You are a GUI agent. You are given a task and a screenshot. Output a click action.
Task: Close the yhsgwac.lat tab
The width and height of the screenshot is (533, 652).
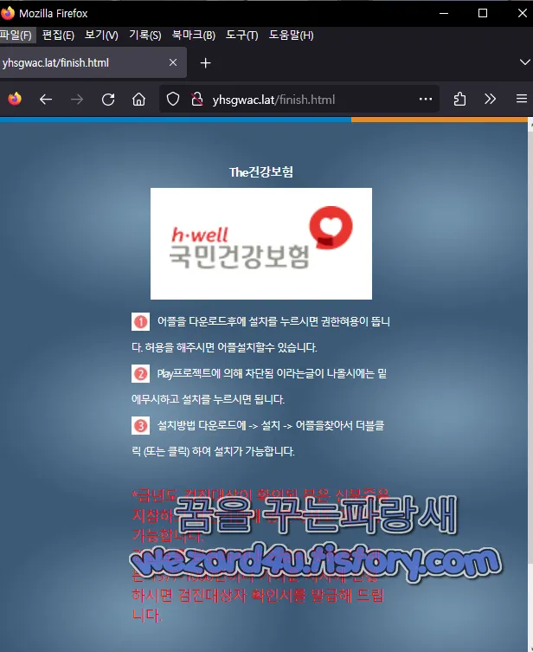pos(173,63)
